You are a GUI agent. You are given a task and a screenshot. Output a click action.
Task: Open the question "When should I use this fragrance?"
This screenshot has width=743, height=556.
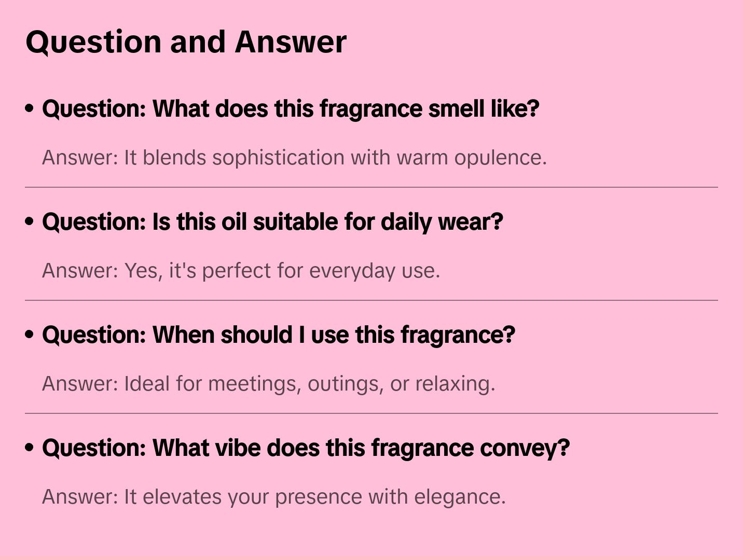coord(278,335)
